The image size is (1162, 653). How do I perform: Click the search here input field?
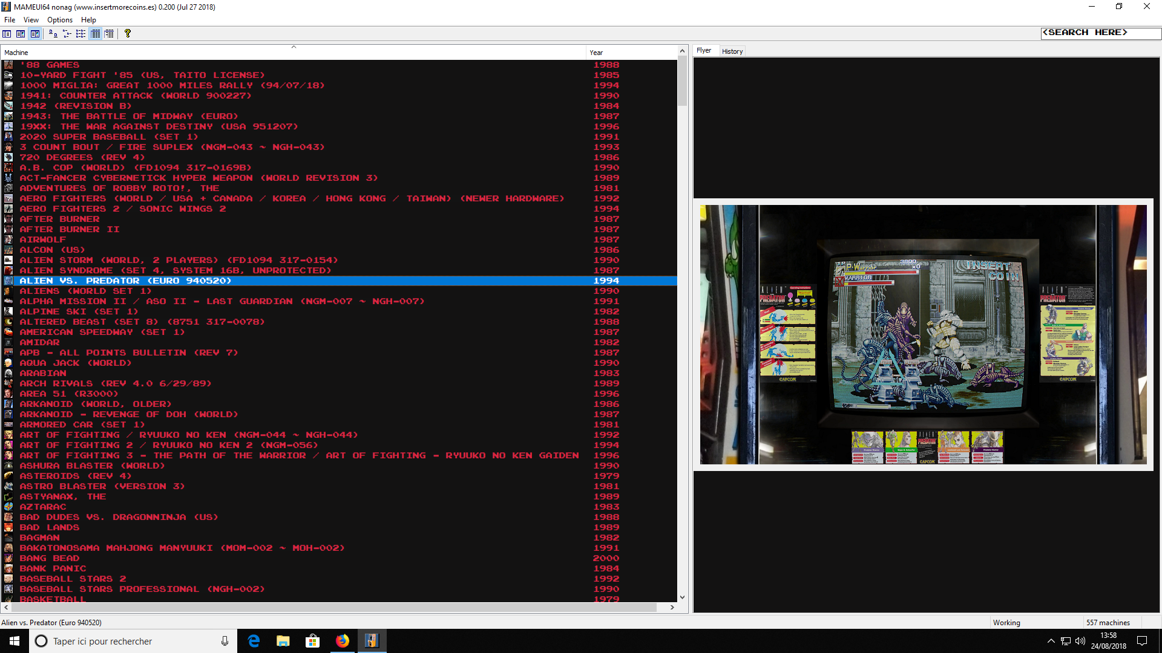pos(1099,33)
